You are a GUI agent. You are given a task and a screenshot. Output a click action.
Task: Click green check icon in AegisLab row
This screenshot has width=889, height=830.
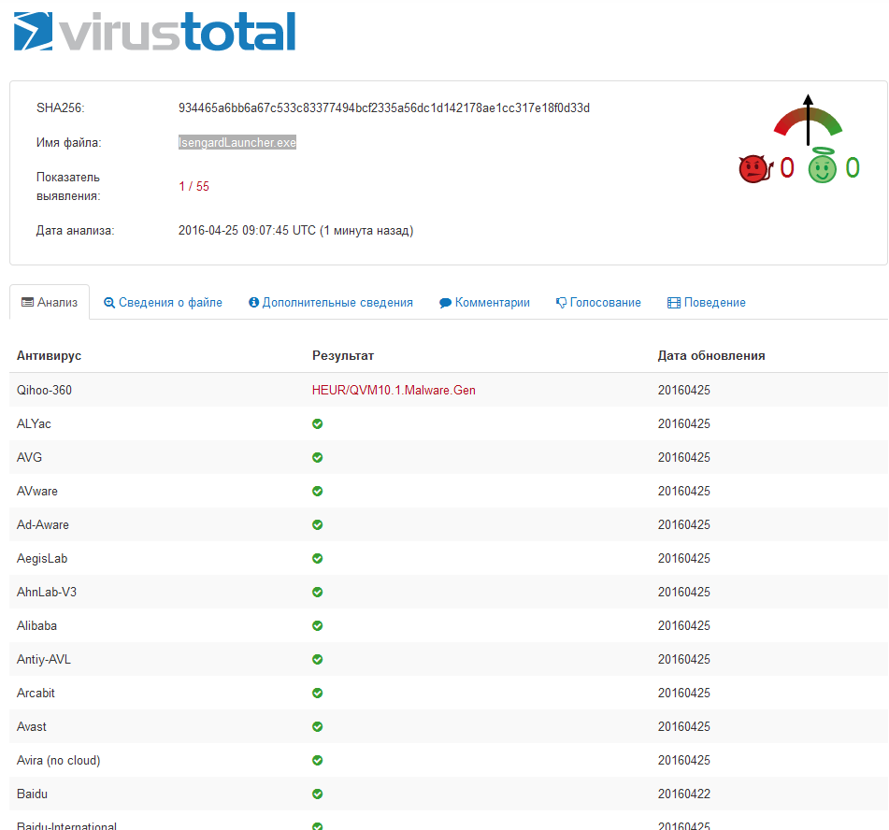[318, 558]
